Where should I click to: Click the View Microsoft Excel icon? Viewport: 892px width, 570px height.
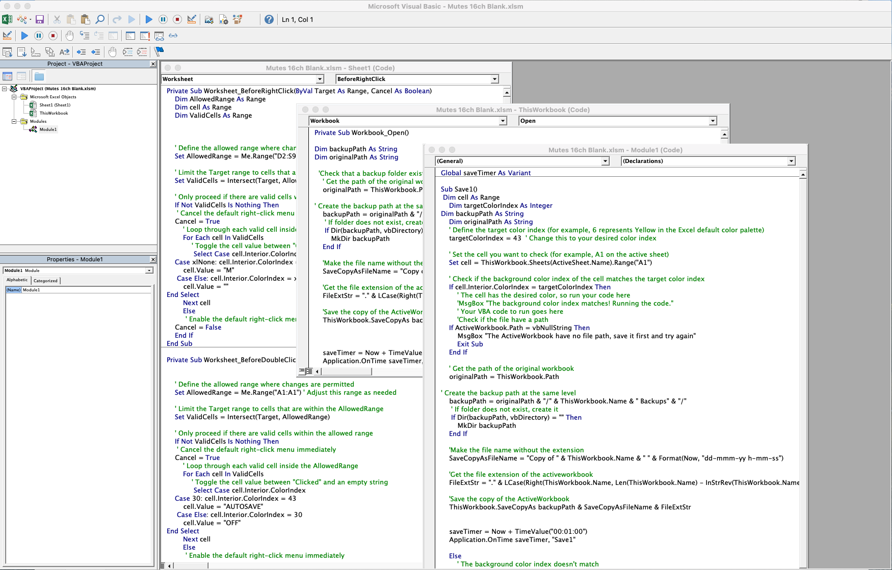pos(7,19)
